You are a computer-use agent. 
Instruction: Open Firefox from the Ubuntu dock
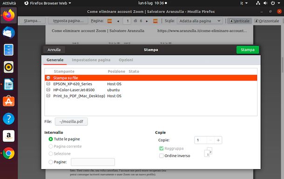pos(8,15)
